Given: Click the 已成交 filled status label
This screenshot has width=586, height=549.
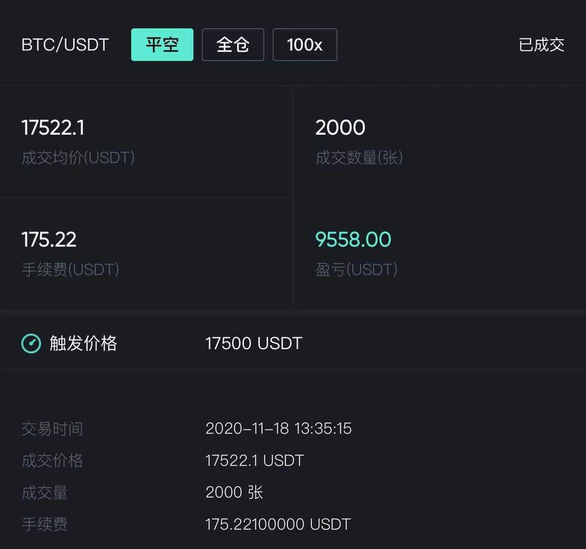Looking at the screenshot, I should [541, 45].
